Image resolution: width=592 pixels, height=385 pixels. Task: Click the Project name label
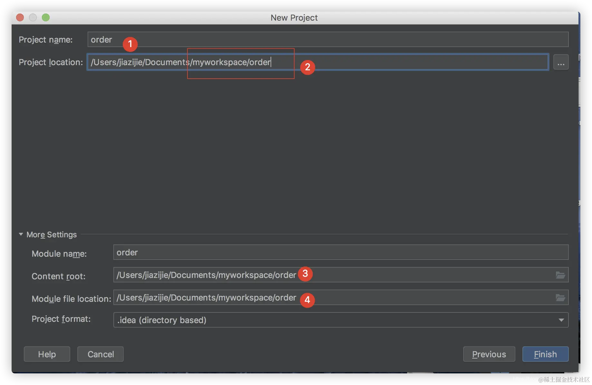[x=46, y=40]
